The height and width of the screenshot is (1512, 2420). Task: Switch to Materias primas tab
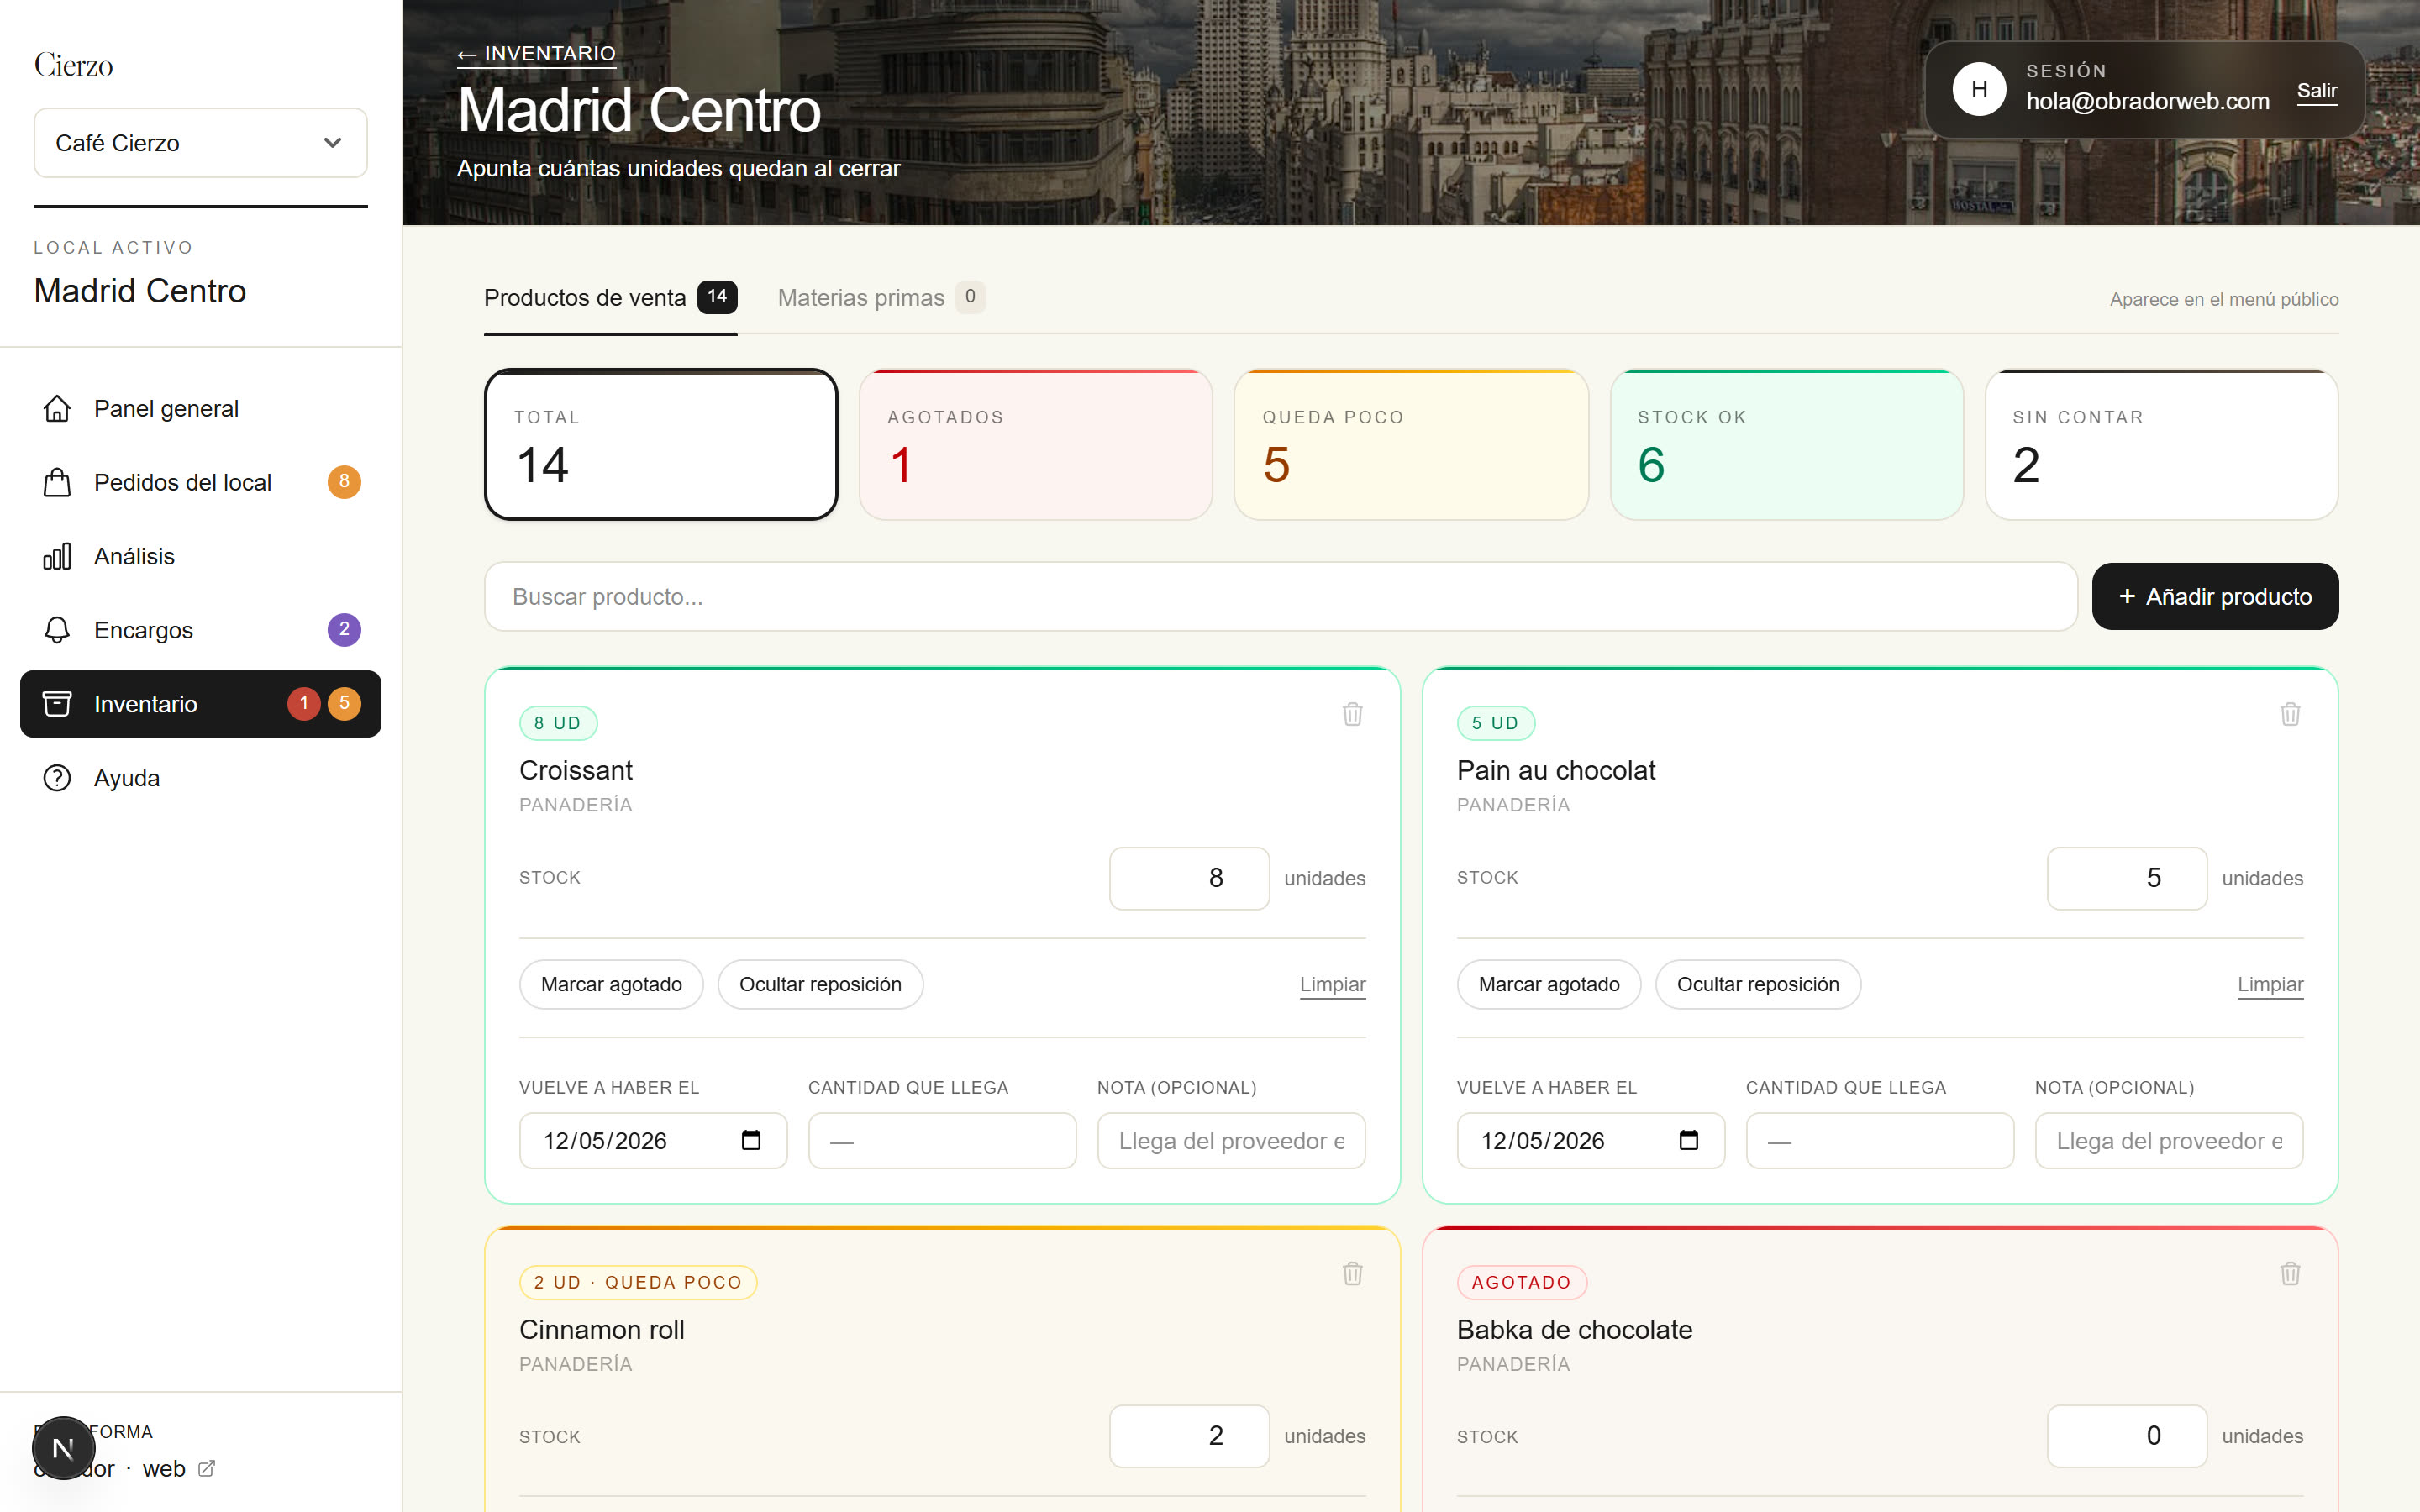tap(881, 298)
